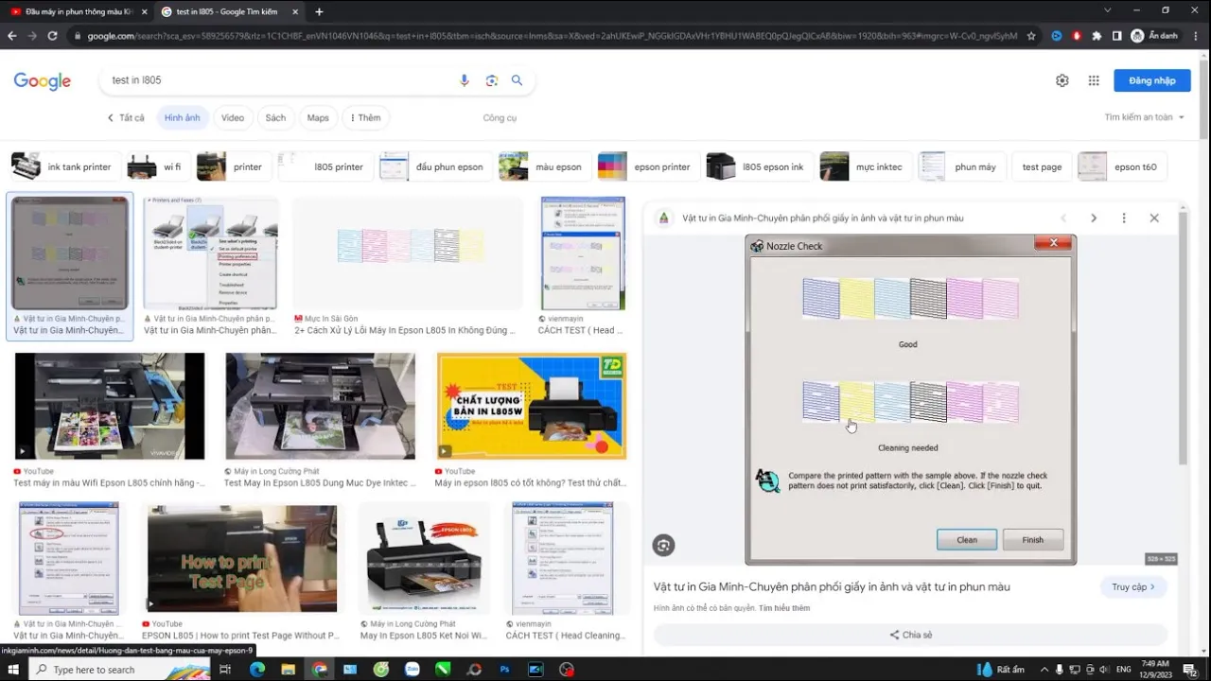Expand the 'Thêm' more menu
Image resolution: width=1211 pixels, height=681 pixels.
[365, 117]
